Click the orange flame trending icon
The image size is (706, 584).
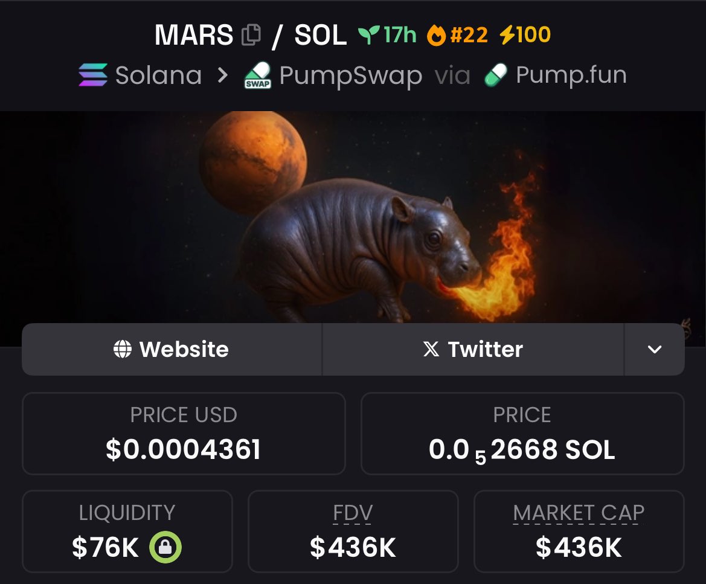(x=436, y=35)
